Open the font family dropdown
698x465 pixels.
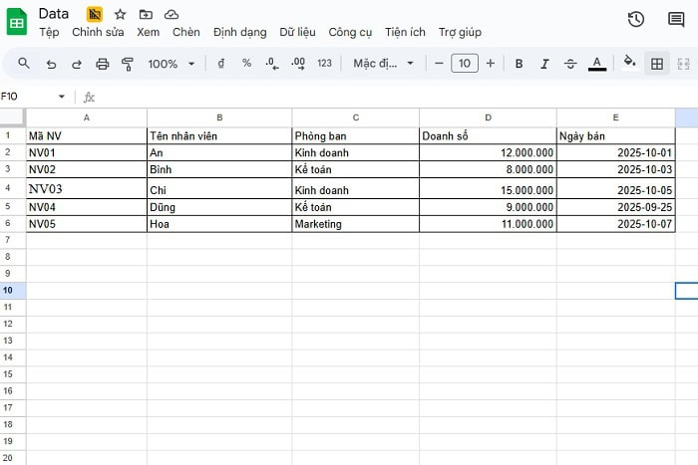pyautogui.click(x=383, y=64)
